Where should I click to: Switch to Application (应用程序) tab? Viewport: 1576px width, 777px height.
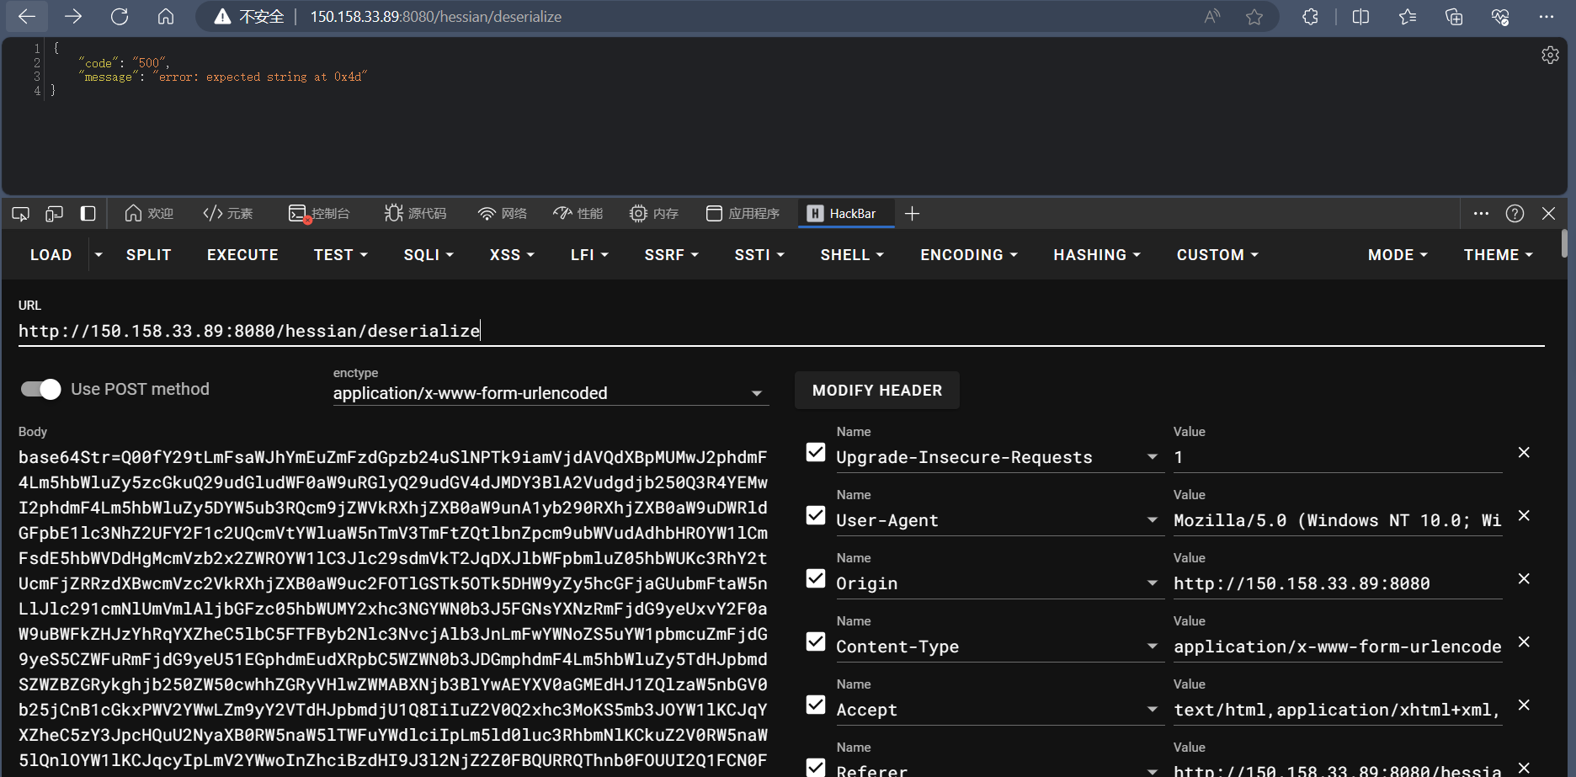[x=743, y=214]
